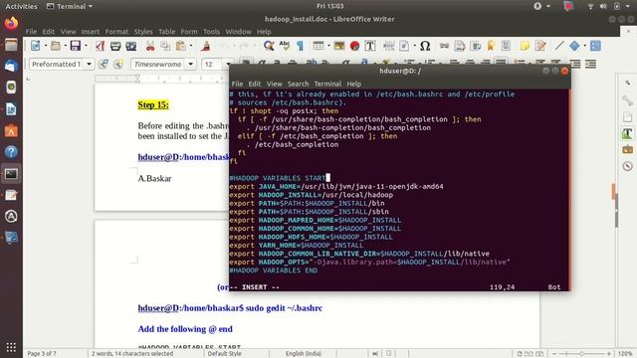The height and width of the screenshot is (358, 637).
Task: Open the Terminal menu in terminal window
Action: (327, 84)
